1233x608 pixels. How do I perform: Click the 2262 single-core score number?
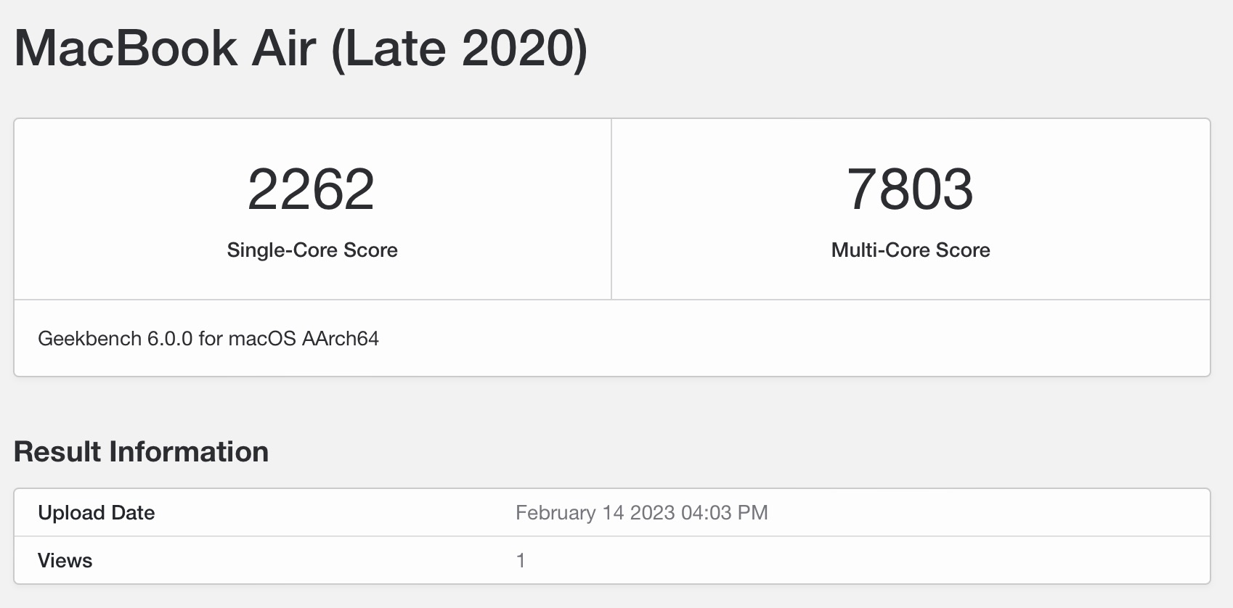pos(311,189)
